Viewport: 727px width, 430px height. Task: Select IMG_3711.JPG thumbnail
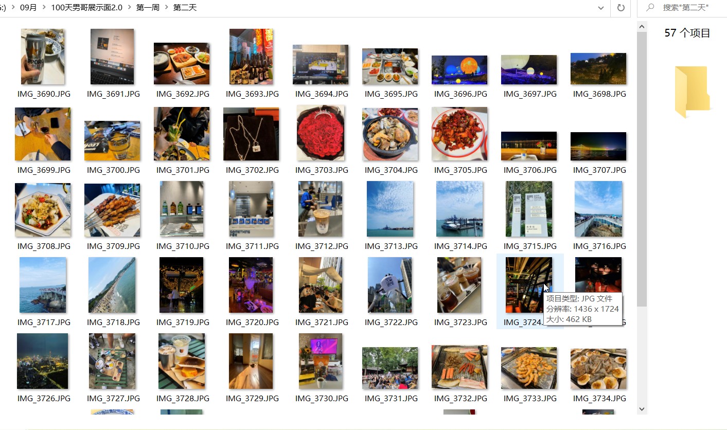coord(251,209)
